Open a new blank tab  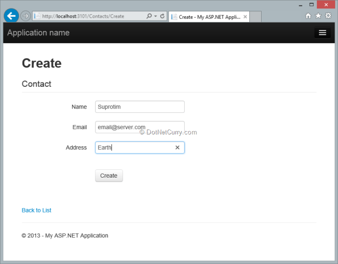[255, 17]
